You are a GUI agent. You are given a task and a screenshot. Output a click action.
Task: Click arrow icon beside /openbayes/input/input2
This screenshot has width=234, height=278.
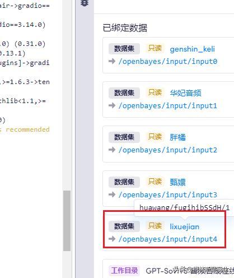(x=112, y=150)
